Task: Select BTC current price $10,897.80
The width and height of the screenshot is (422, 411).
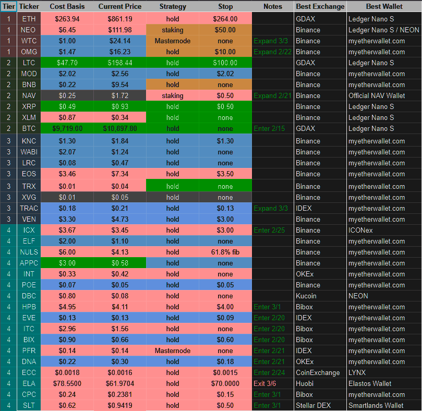Action: click(x=120, y=129)
